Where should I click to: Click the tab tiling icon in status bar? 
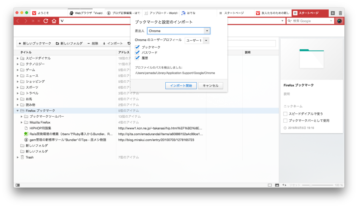click(270, 185)
